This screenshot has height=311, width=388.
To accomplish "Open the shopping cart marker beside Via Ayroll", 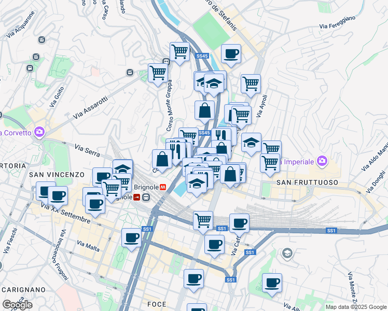I will coord(251,83).
